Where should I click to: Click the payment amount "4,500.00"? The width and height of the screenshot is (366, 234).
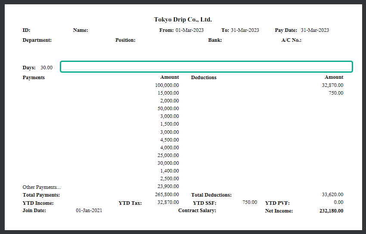point(170,140)
